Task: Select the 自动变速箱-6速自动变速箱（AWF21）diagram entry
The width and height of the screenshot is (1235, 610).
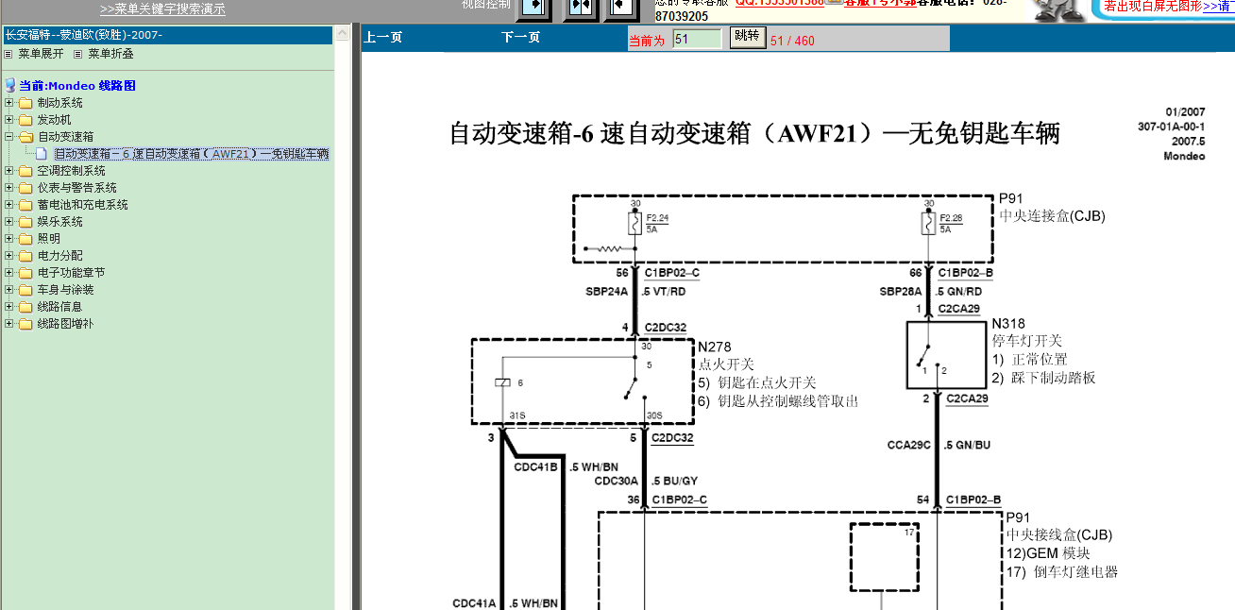Action: pos(189,154)
